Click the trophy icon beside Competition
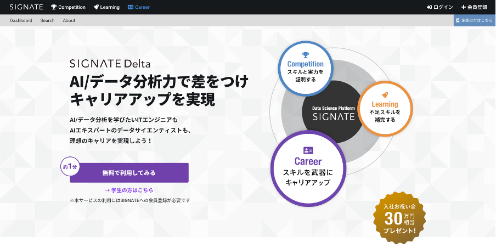This screenshot has height=247, width=496. click(54, 7)
